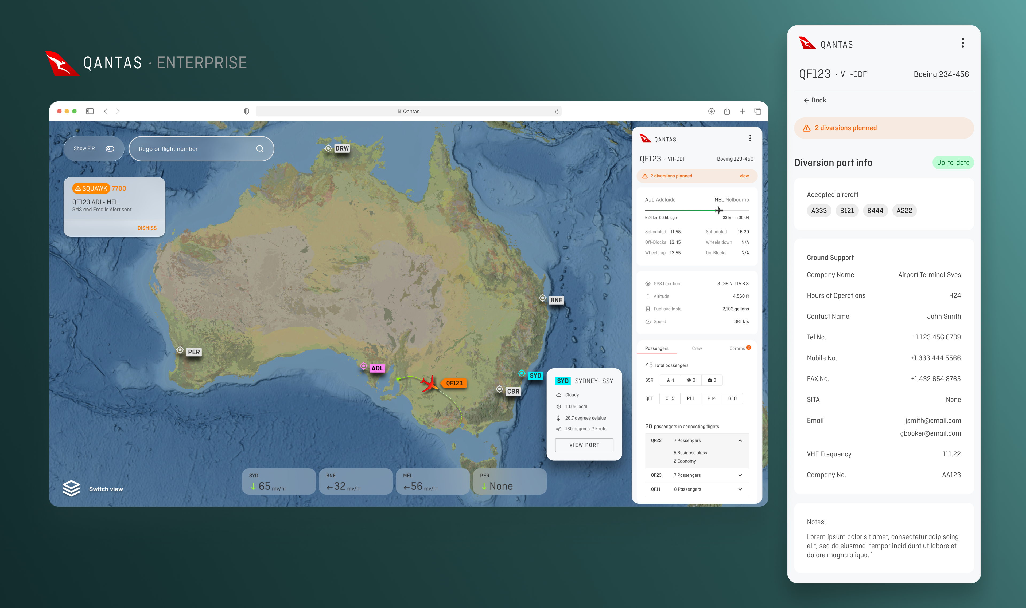Screen dimensions: 1026x608
Task: Click the Qantas logo in Diversion panel
Action: point(826,44)
